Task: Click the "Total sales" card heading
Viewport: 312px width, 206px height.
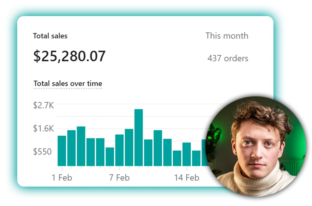Action: [x=50, y=36]
